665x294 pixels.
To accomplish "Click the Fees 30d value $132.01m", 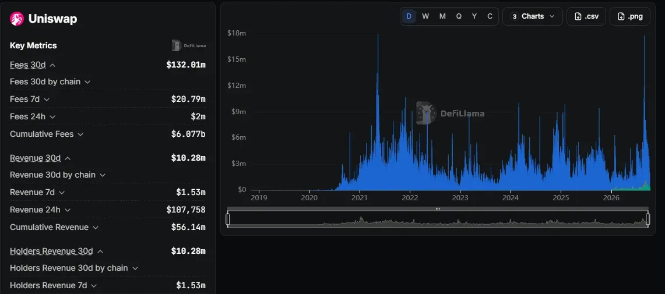I will tap(186, 65).
